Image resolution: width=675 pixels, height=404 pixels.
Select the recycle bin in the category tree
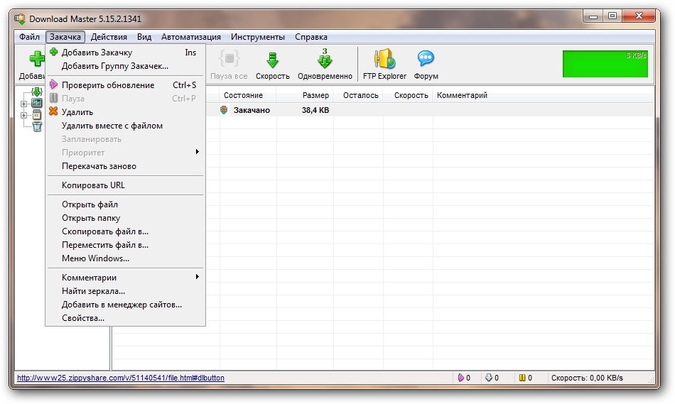tap(37, 126)
